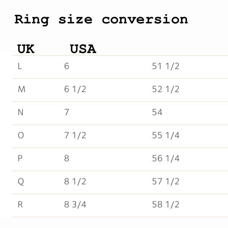Click USA size 8 3/4 value

click(x=75, y=205)
